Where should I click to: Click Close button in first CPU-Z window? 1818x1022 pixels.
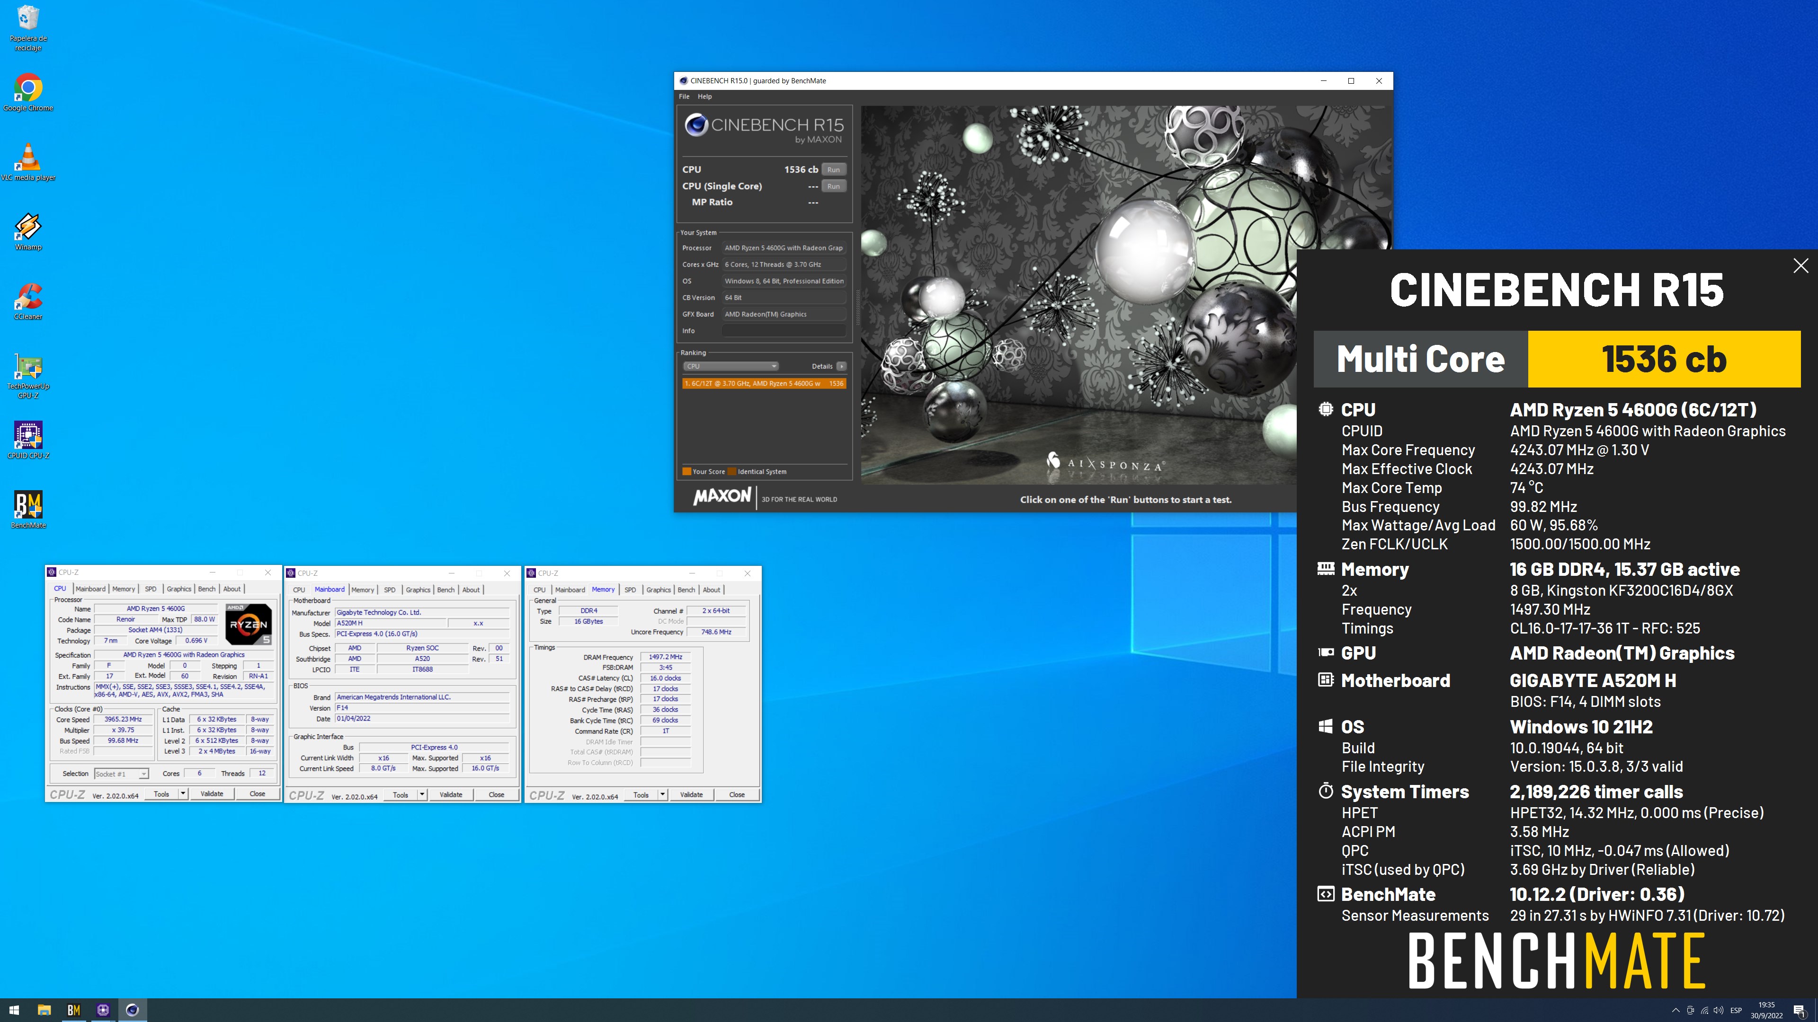[258, 794]
